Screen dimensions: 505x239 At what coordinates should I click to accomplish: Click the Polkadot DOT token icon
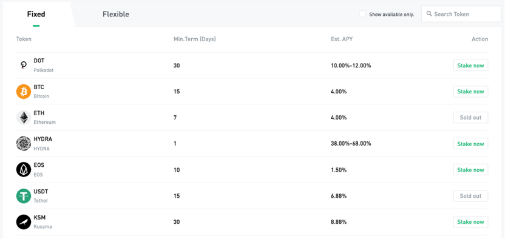(24, 66)
